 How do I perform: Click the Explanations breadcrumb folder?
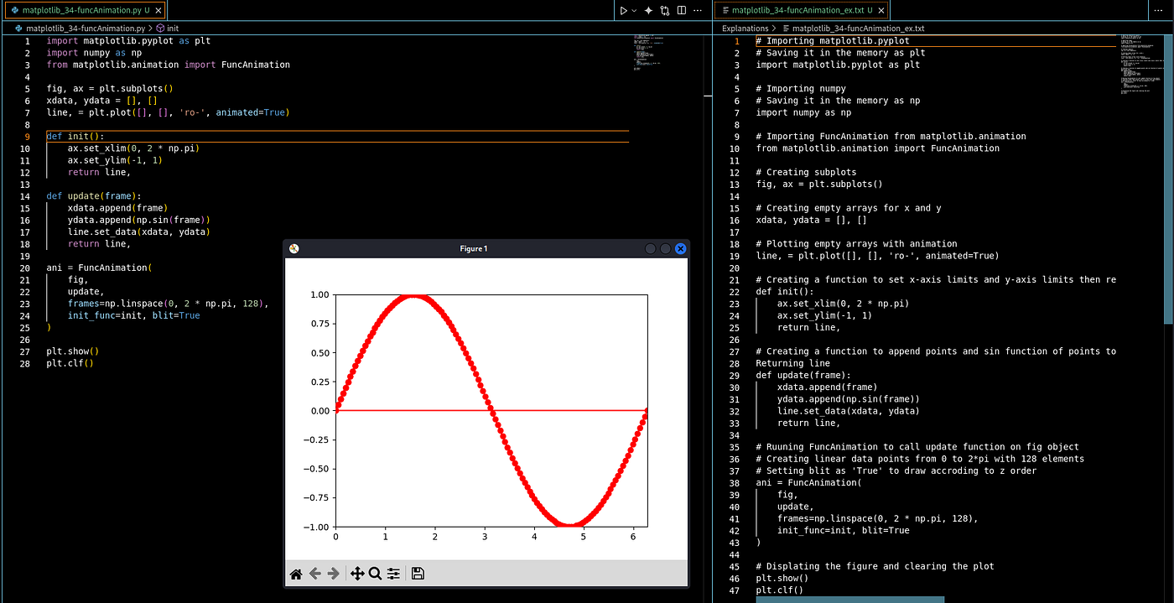745,29
